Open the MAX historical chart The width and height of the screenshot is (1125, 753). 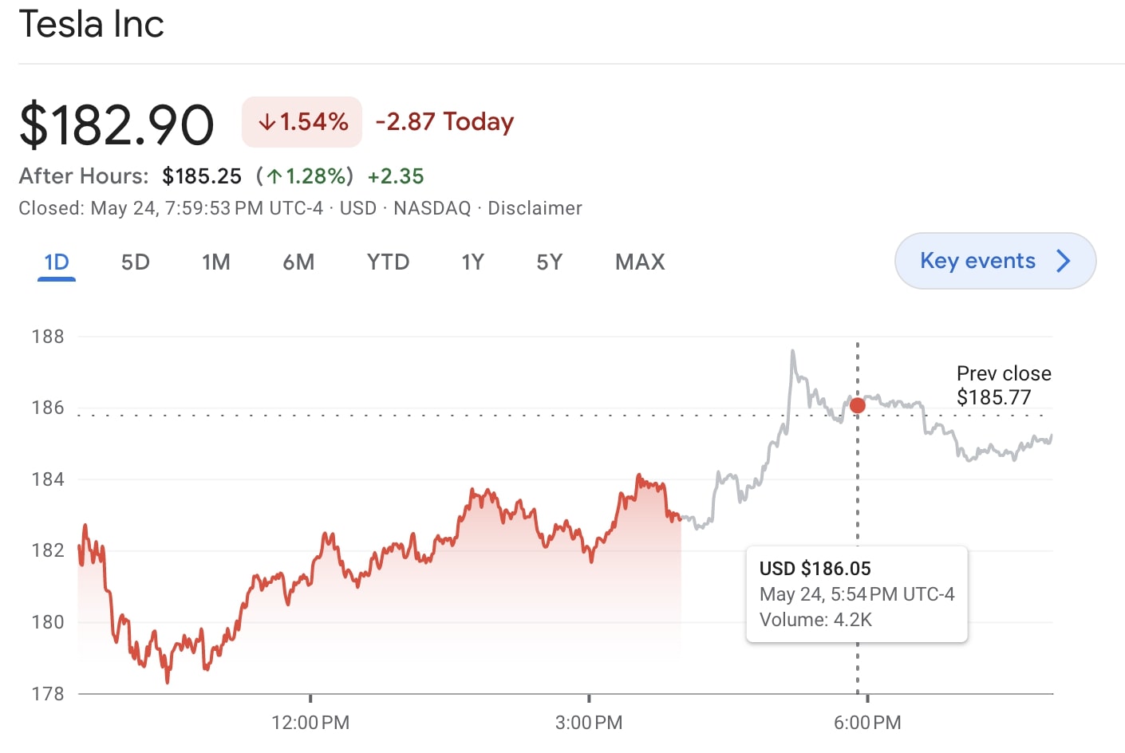[638, 261]
